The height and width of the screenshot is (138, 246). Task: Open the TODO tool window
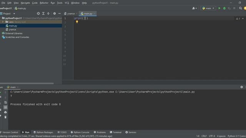(62, 132)
